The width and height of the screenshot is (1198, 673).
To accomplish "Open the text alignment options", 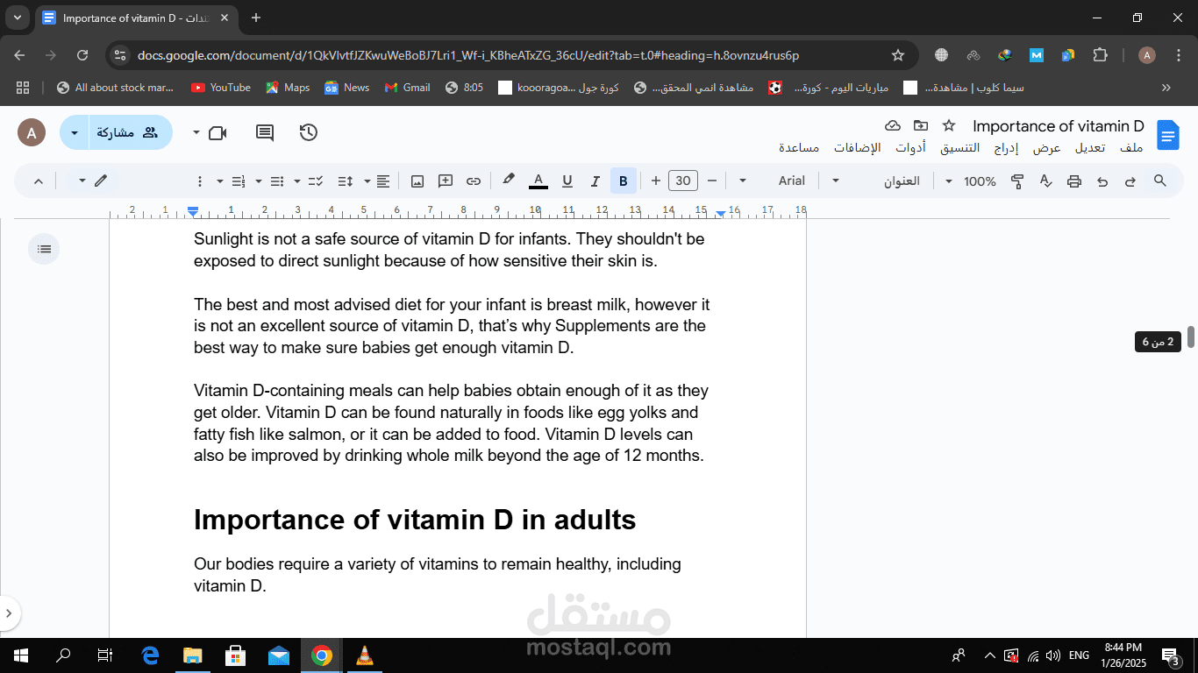I will [x=383, y=181].
